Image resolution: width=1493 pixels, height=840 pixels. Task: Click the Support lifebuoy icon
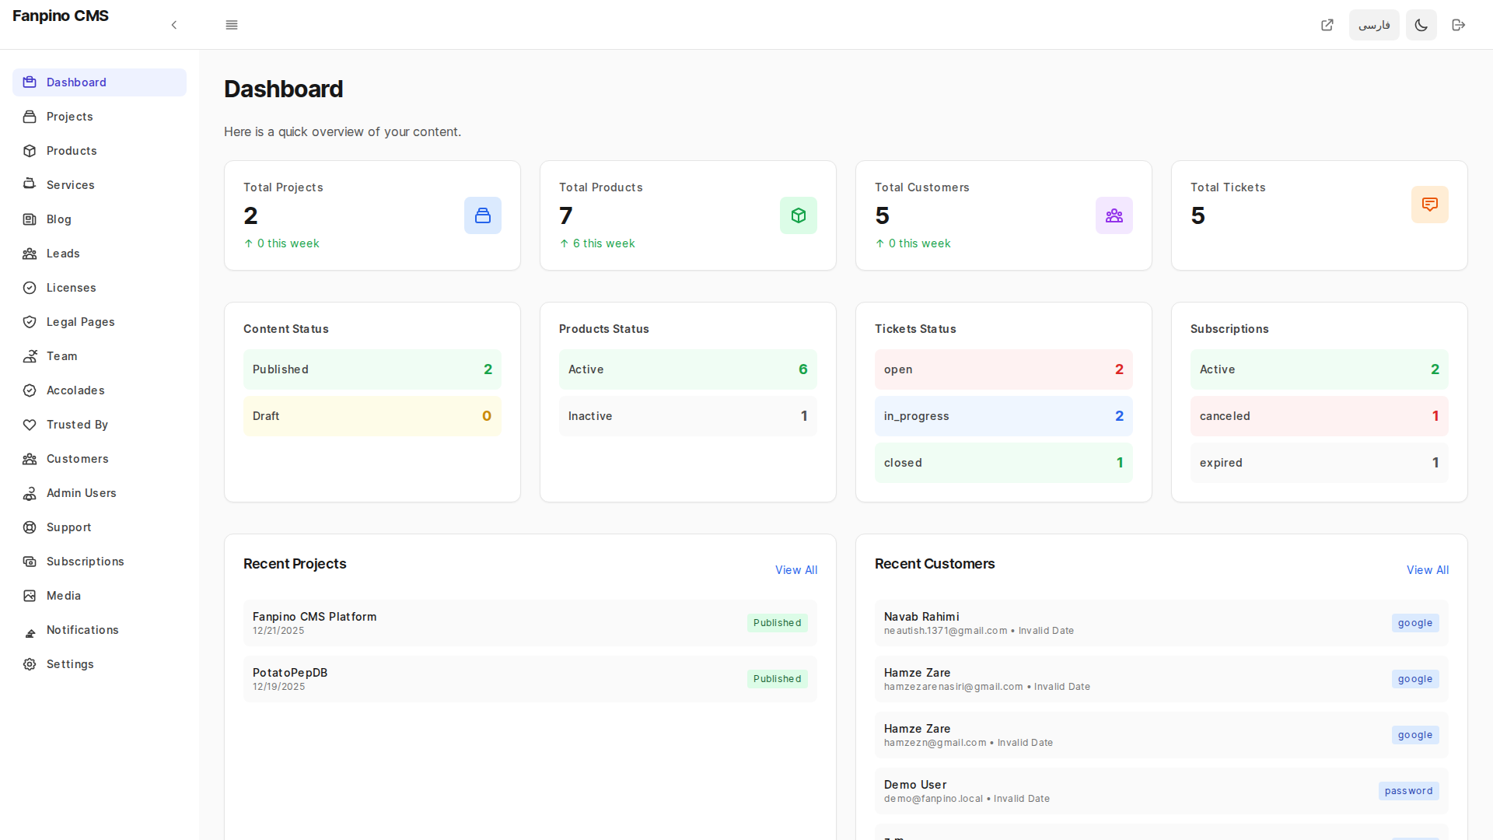click(30, 527)
